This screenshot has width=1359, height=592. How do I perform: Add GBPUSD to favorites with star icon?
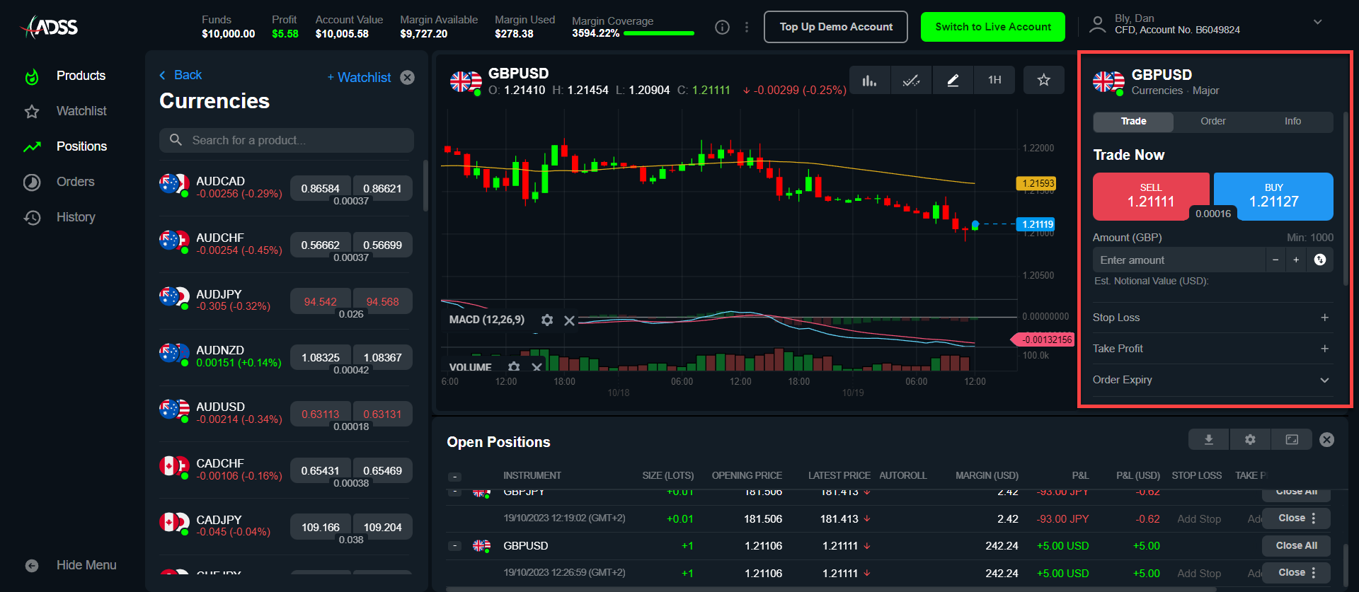1043,81
